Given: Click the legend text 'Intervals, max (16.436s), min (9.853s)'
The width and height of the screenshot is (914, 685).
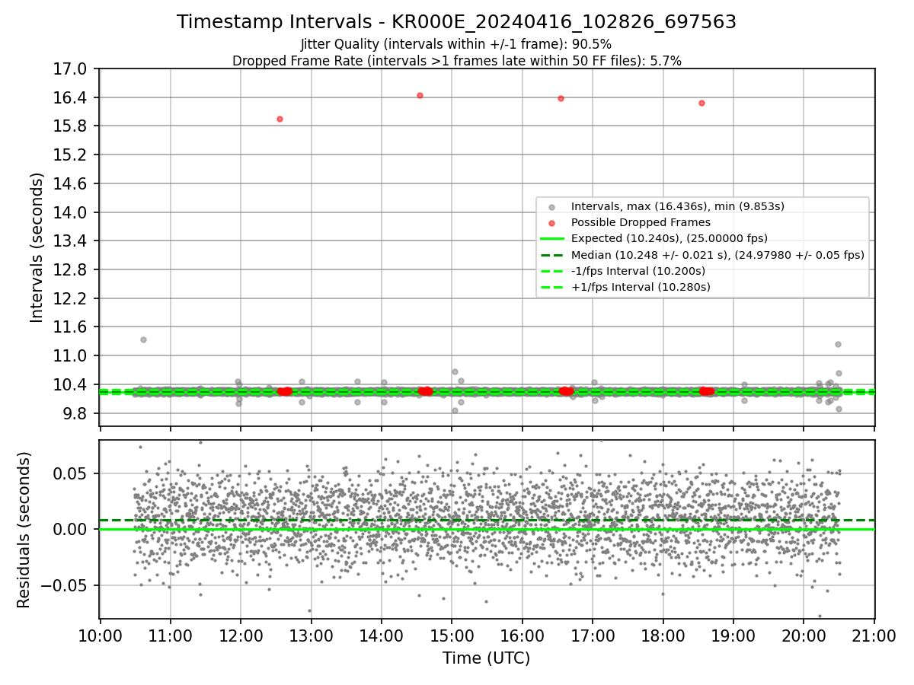Looking at the screenshot, I should [678, 206].
